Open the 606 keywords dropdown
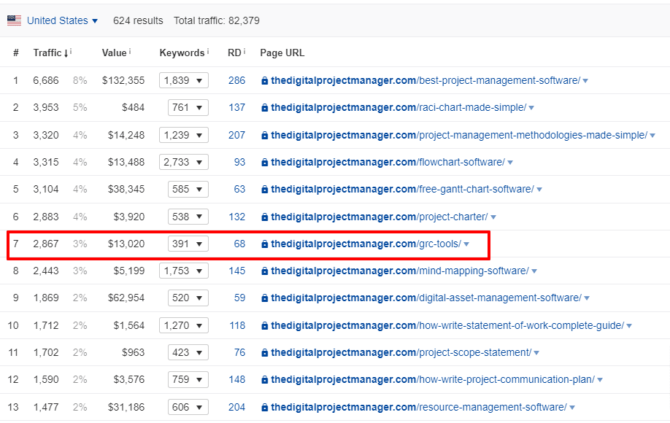Image resolution: width=670 pixels, height=423 pixels. [x=188, y=407]
